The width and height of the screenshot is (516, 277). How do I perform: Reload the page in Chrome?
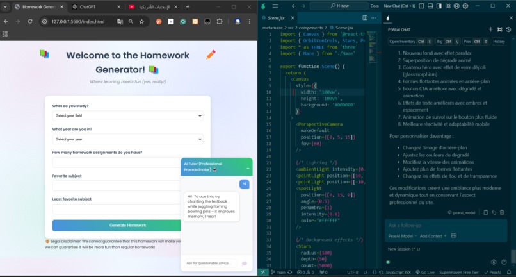click(30, 21)
